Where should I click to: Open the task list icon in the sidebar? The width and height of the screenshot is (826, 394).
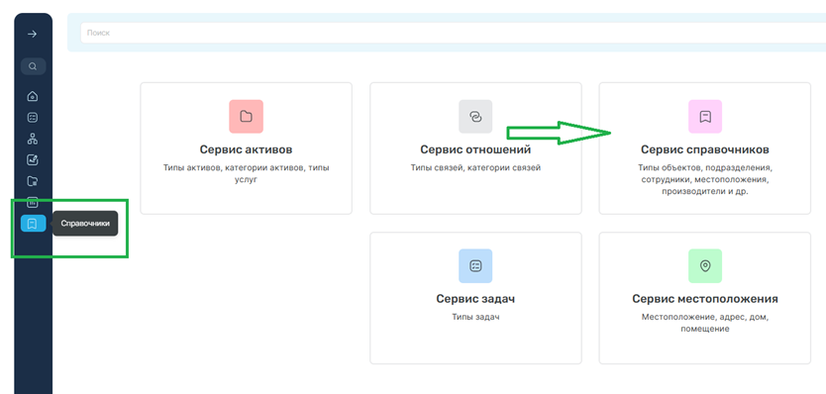click(x=33, y=118)
